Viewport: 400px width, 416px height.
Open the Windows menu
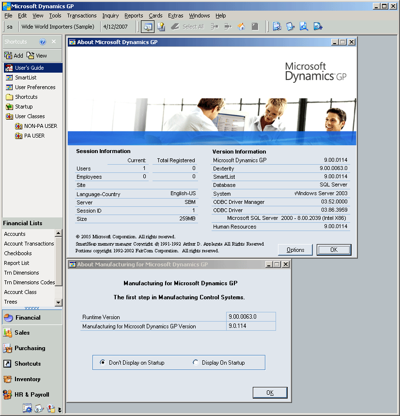click(x=200, y=15)
